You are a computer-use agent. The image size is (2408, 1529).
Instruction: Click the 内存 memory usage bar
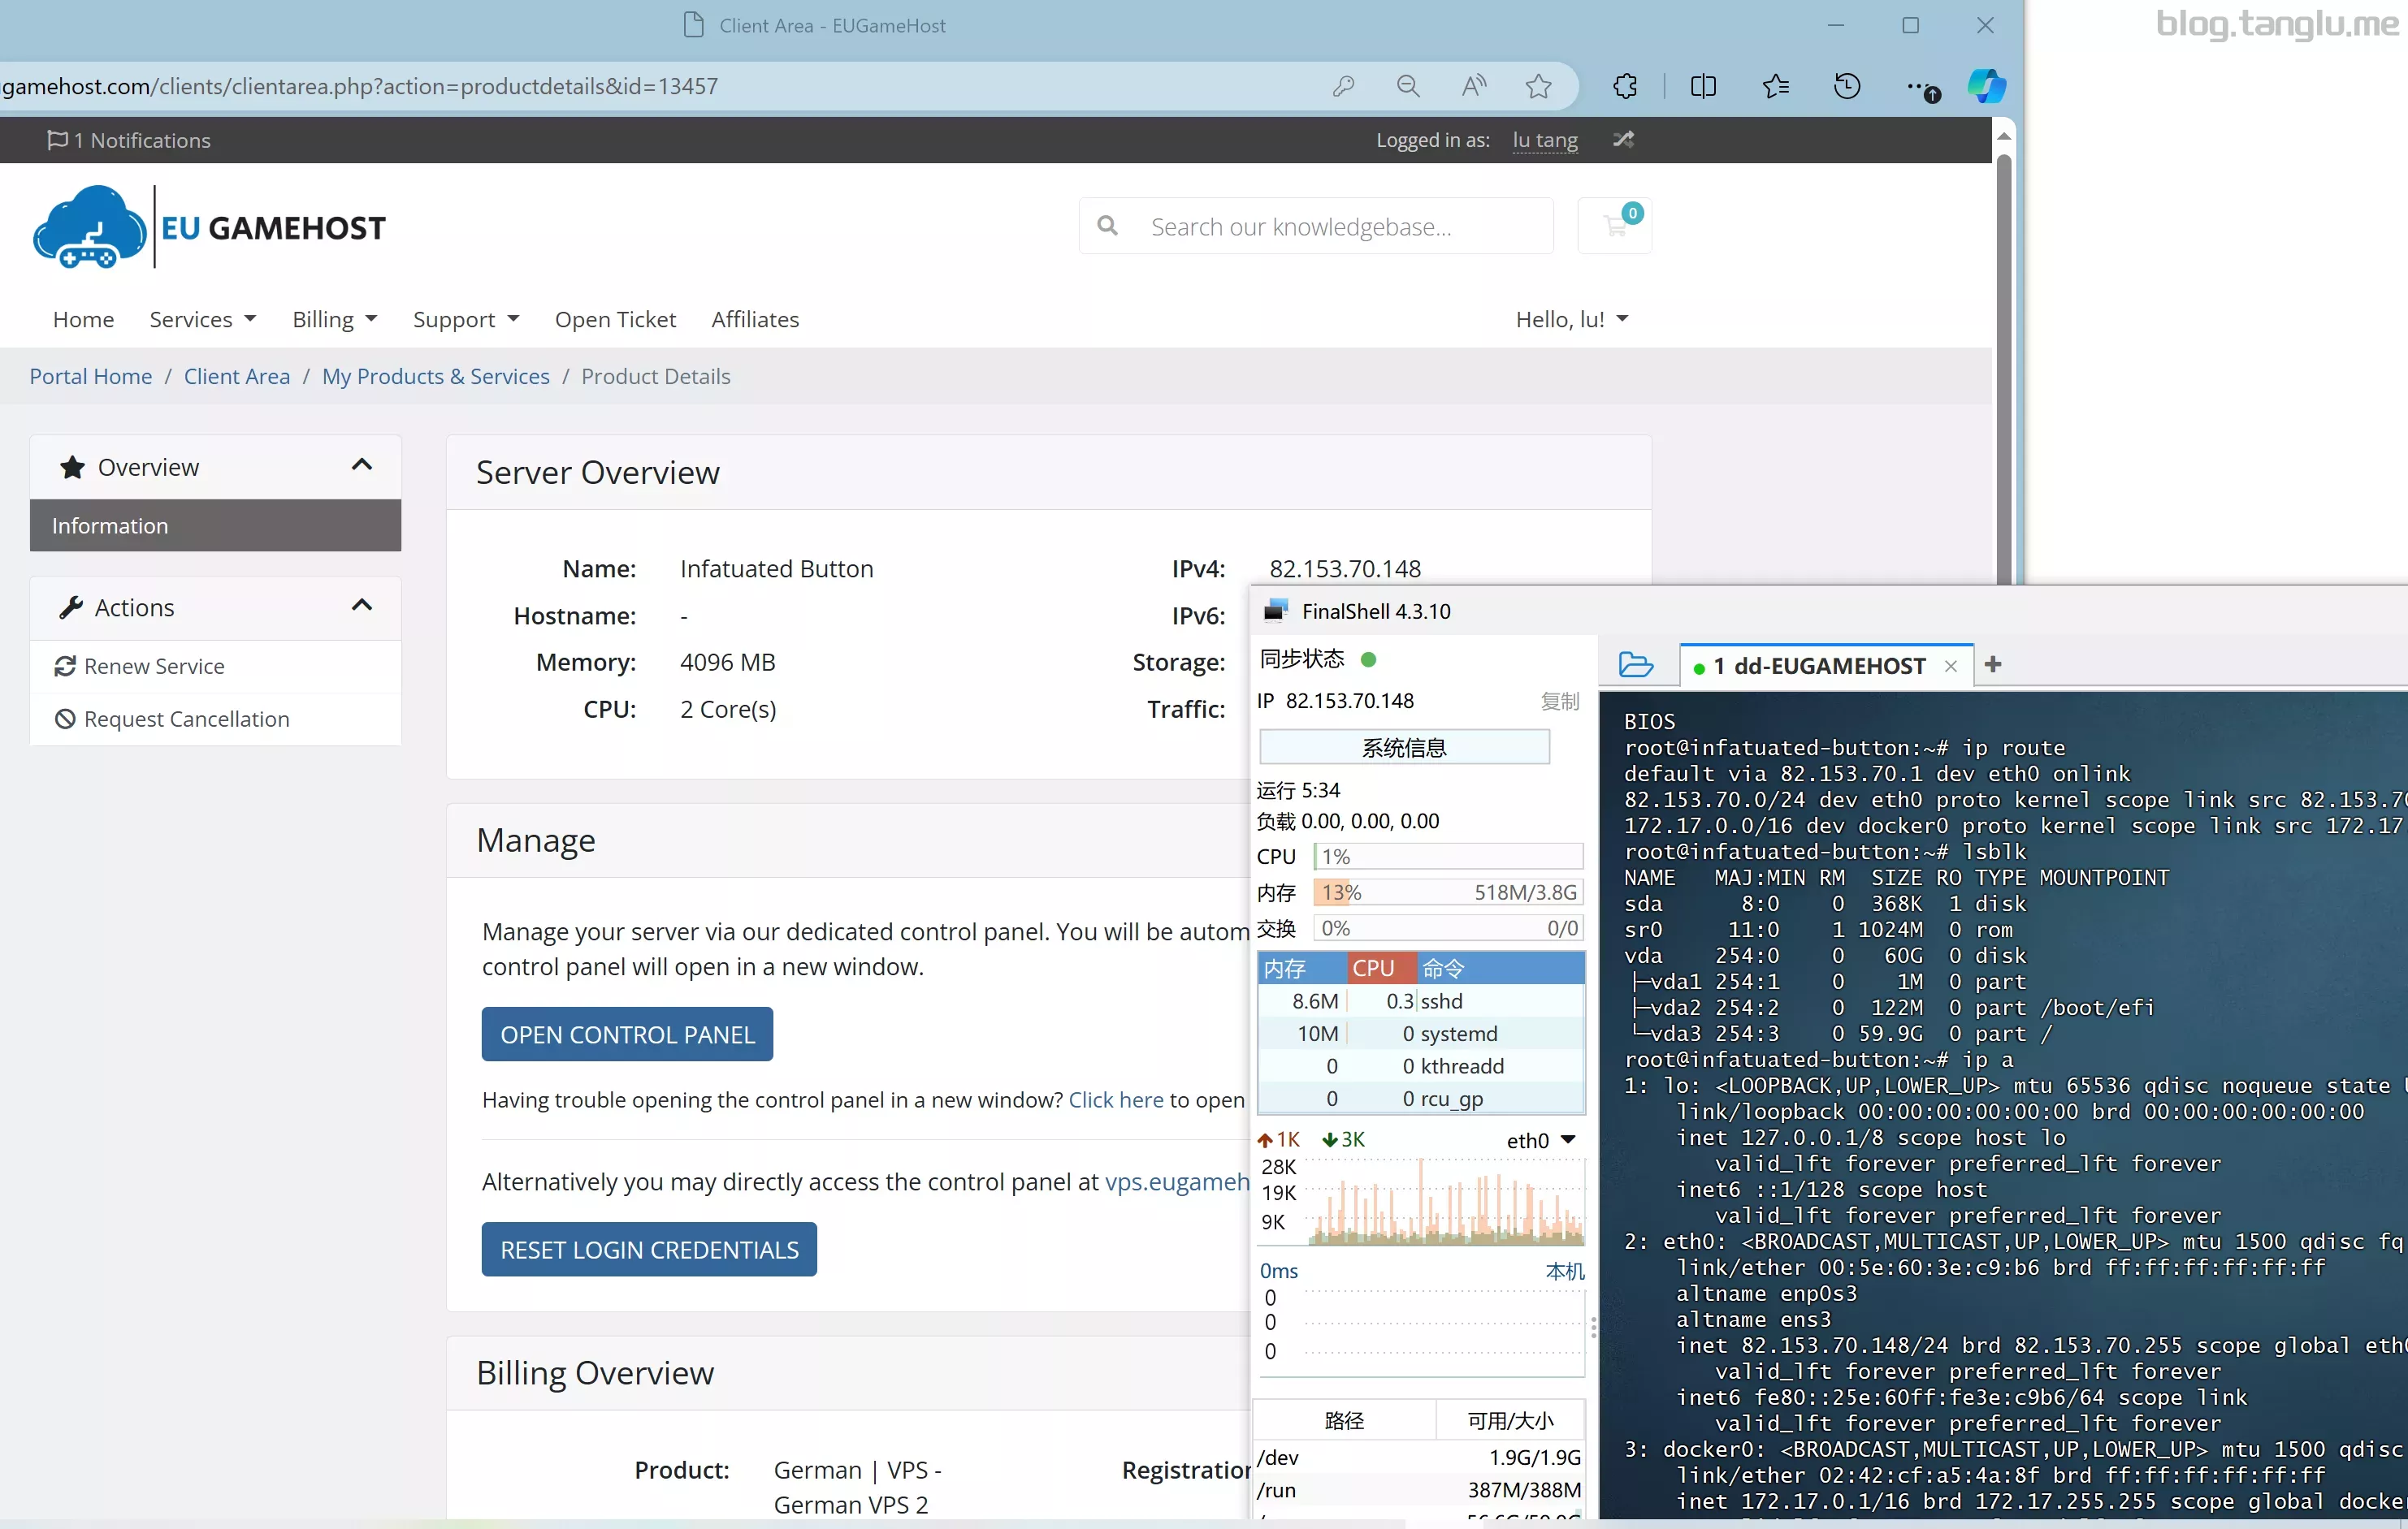[x=1448, y=892]
